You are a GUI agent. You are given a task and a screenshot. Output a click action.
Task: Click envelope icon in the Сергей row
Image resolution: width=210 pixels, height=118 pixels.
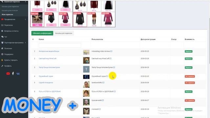(x=103, y=83)
